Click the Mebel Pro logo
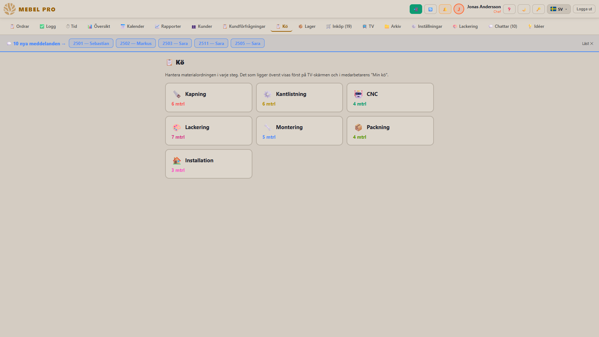This screenshot has height=337, width=599. point(30,9)
